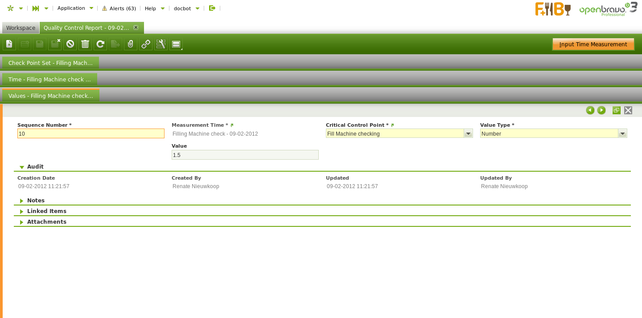Open the Application menu
Screen dimensions: 642x318
(x=75, y=8)
